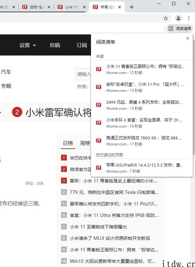Focus the 请输入 search field
195x267 pixels.
pyautogui.click(x=83, y=74)
